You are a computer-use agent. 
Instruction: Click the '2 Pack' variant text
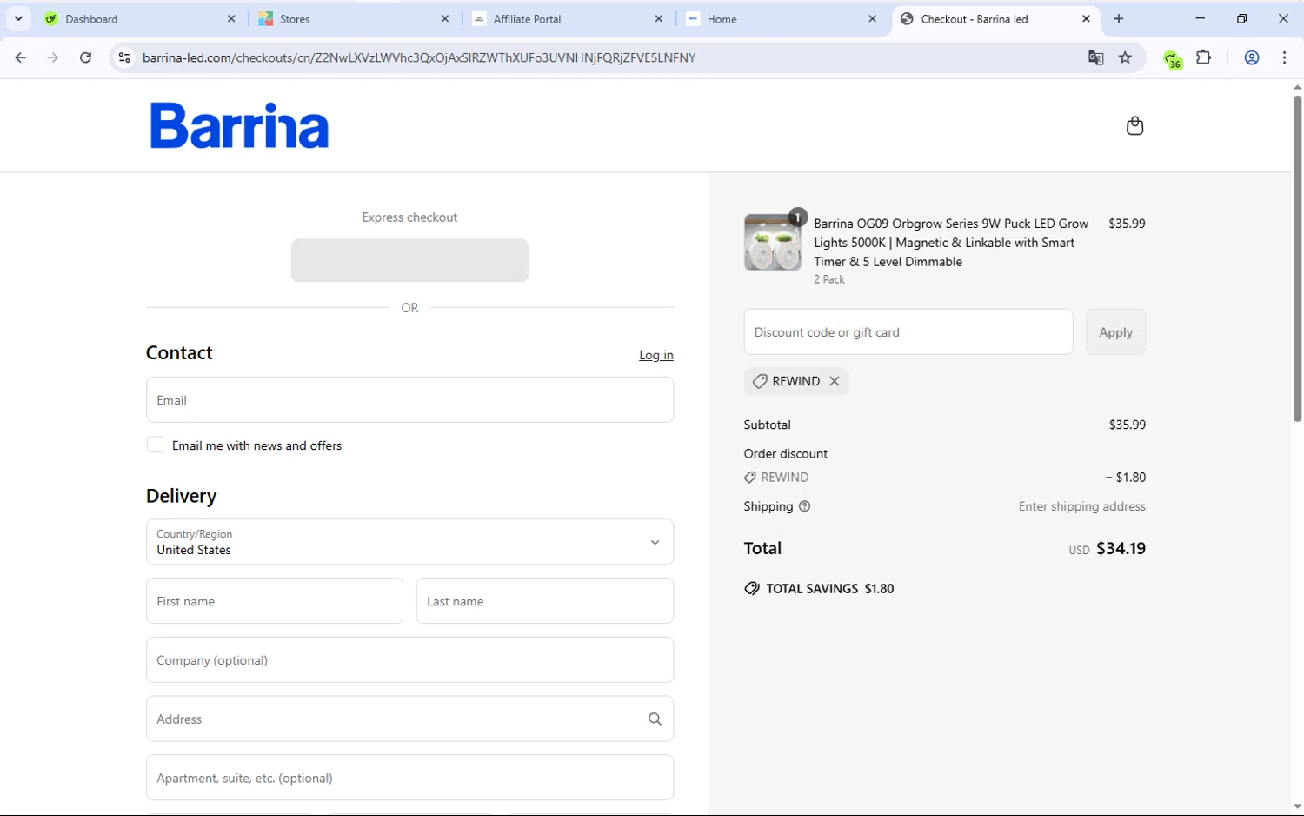tap(829, 279)
